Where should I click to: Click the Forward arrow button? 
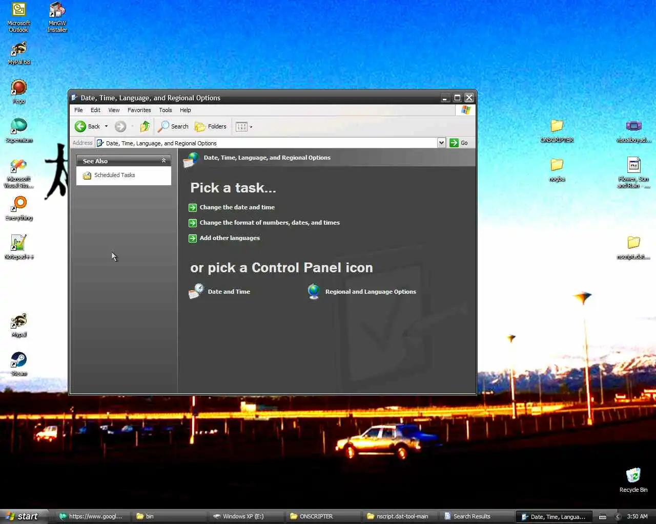tap(120, 126)
